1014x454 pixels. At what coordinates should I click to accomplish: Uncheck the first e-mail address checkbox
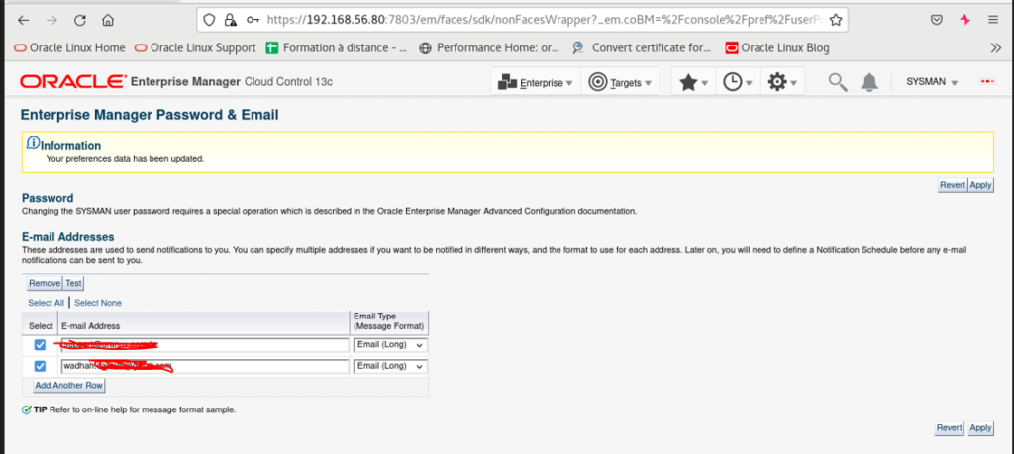(x=40, y=345)
